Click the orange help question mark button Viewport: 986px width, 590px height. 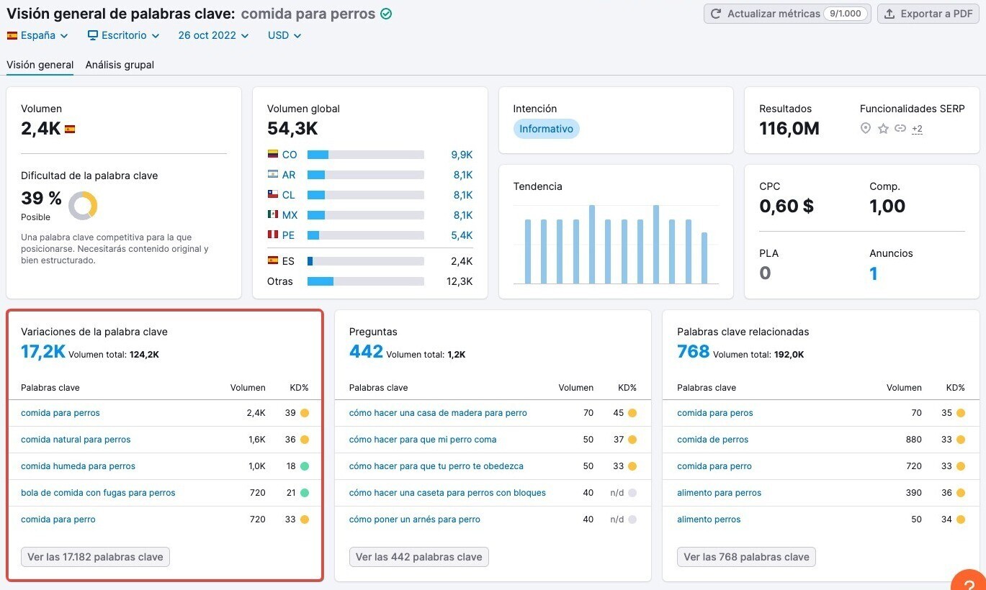tap(969, 581)
